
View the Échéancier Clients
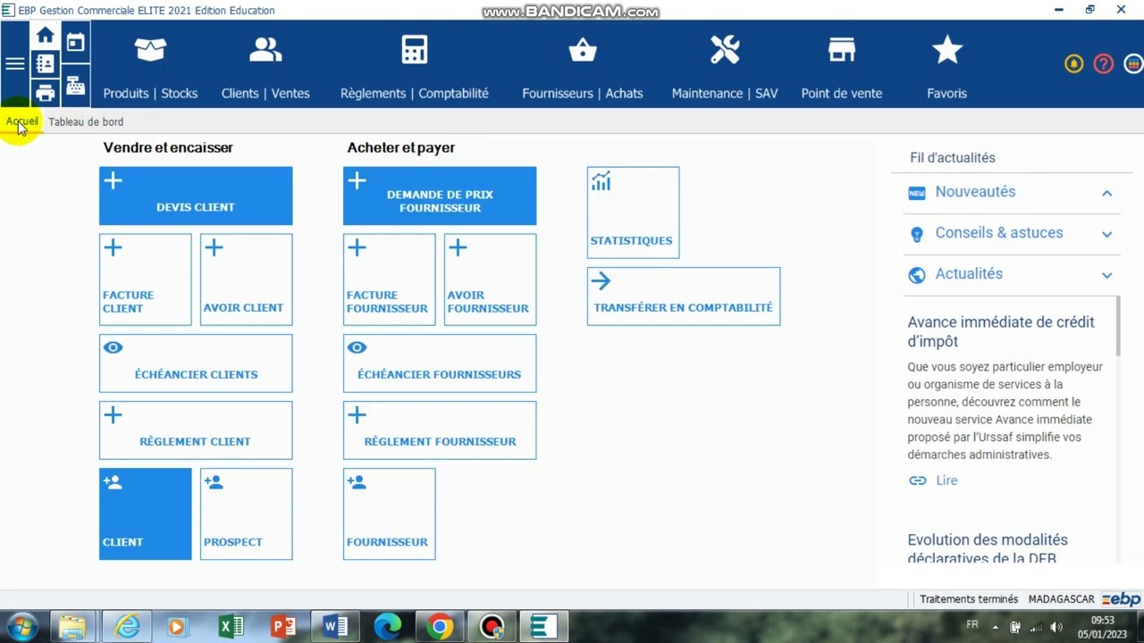[196, 363]
